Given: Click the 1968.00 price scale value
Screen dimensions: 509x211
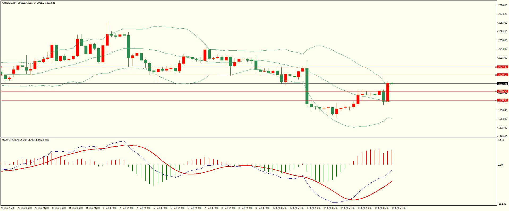Looking at the screenshot, I should tap(503, 137).
